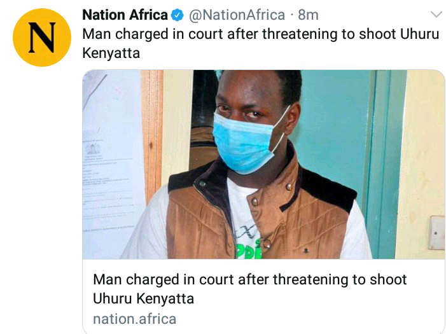
Task: Click the wall light switch in photo
Action: click(437, 233)
